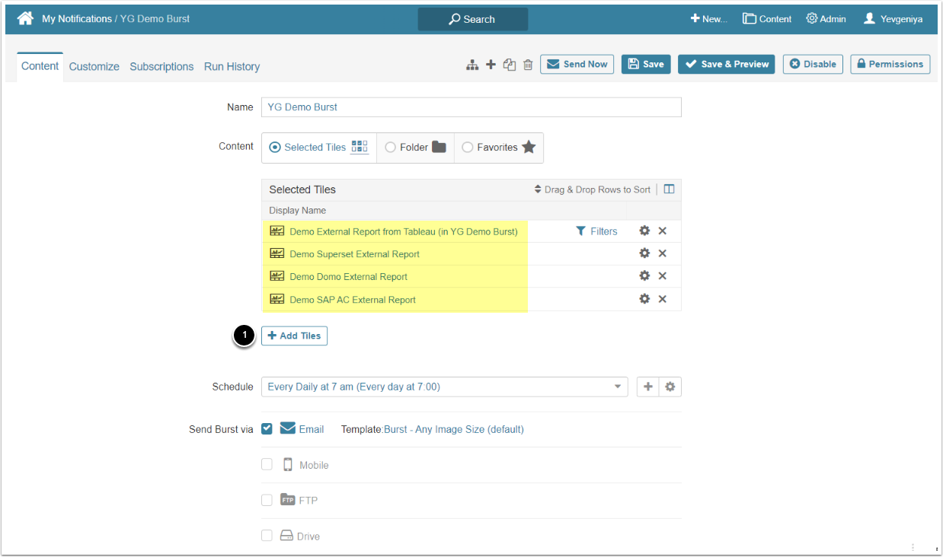Open Demo SAP AC External Report link
The image size is (943, 557).
tap(353, 300)
